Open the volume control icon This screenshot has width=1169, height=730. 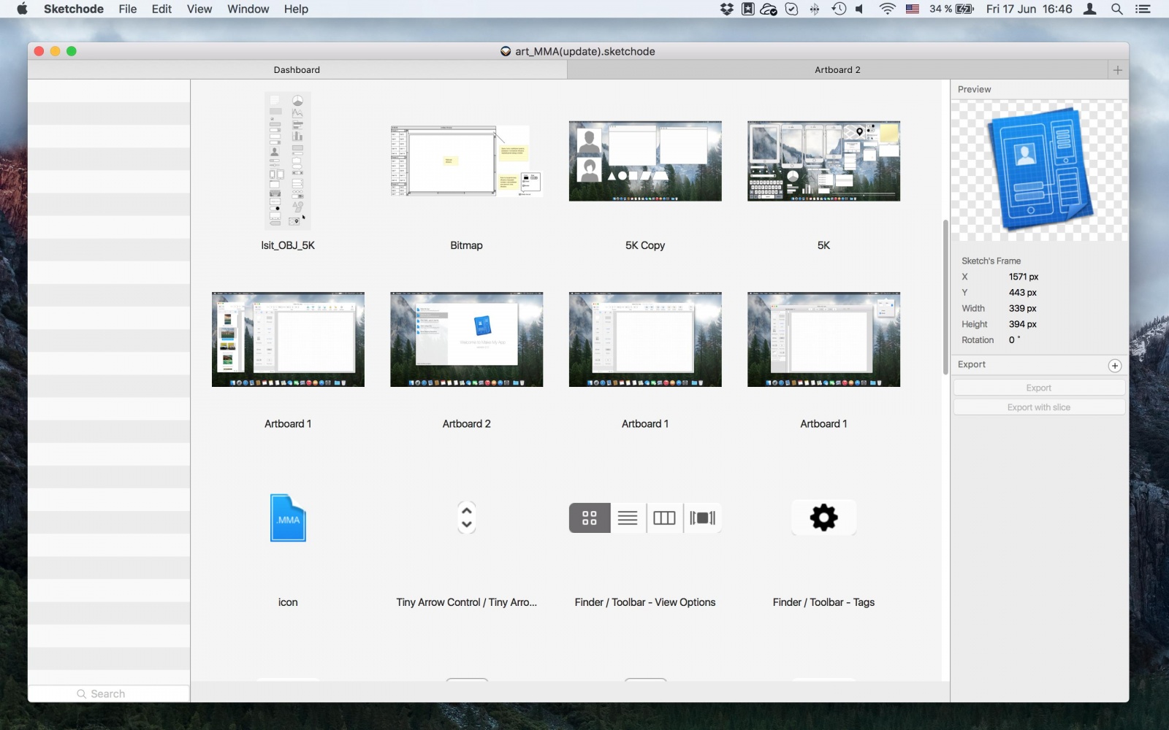[x=860, y=9]
